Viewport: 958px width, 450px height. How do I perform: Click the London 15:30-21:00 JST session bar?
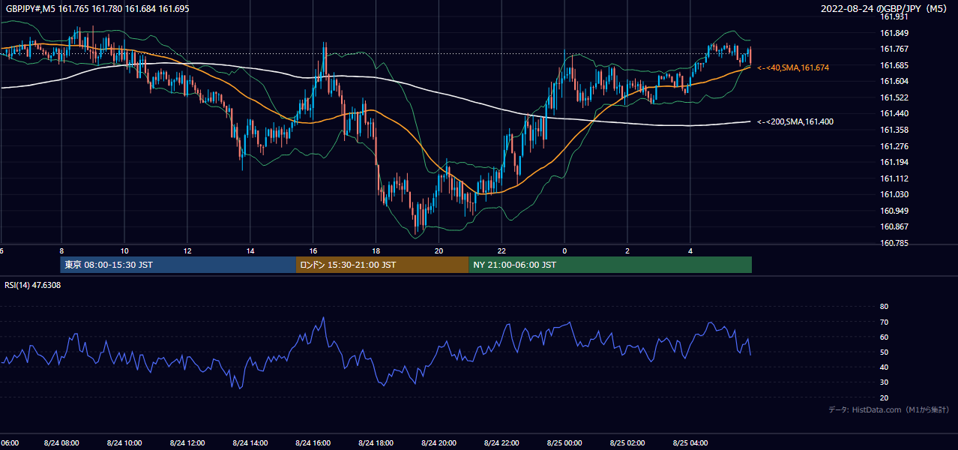click(382, 265)
